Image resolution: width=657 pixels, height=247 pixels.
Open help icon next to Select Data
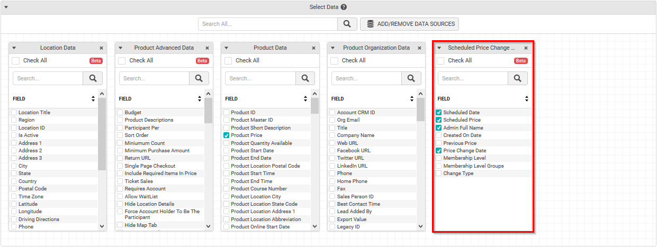tap(344, 7)
